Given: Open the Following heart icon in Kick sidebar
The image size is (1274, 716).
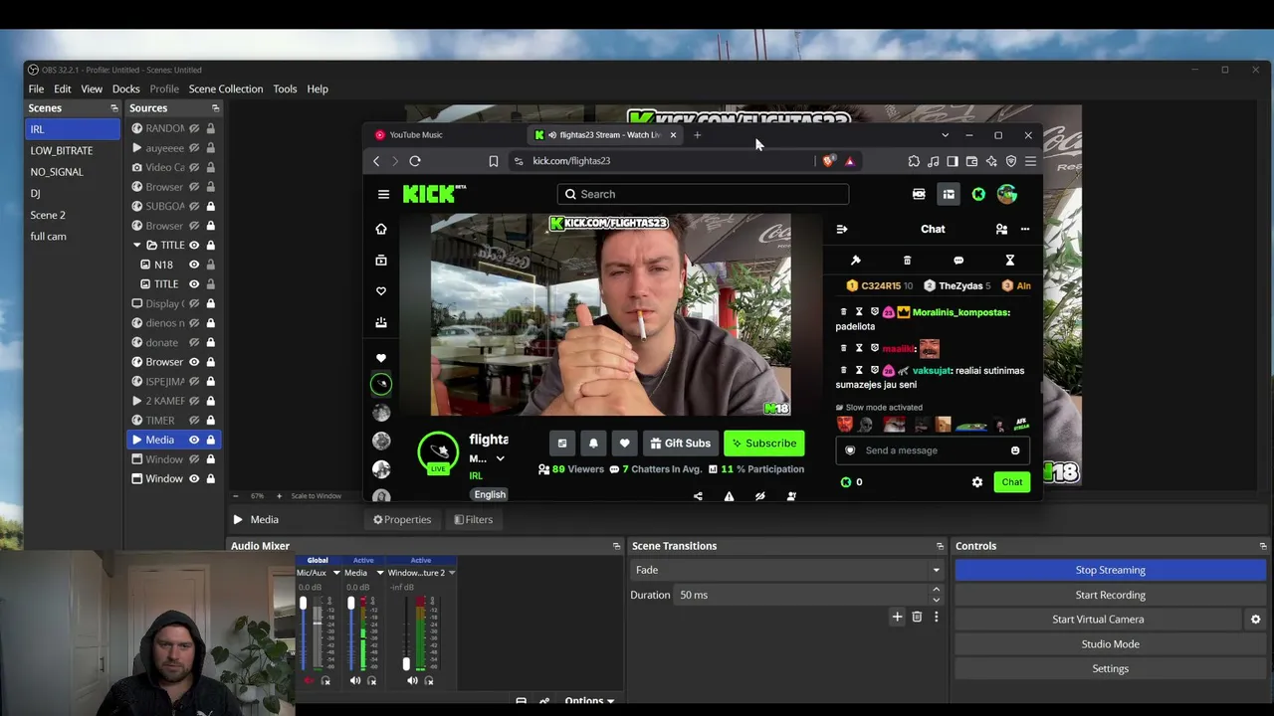Looking at the screenshot, I should [x=381, y=291].
